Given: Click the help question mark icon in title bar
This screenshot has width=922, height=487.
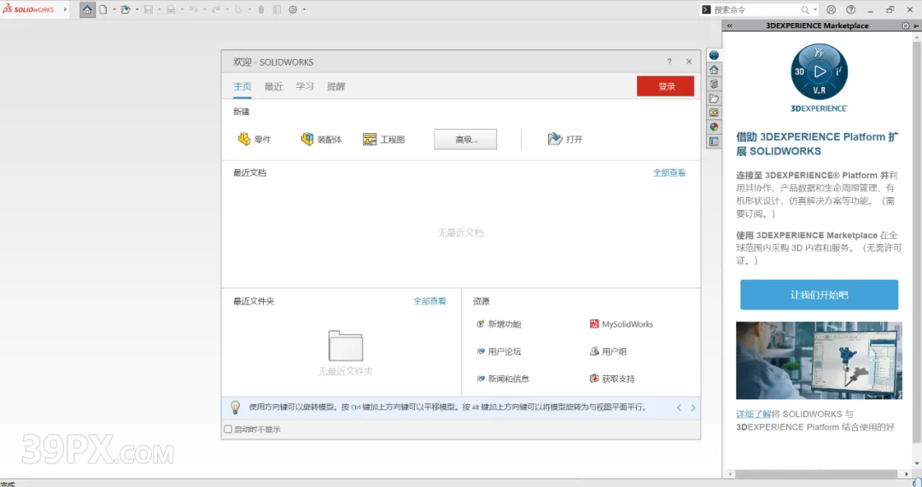Looking at the screenshot, I should [x=851, y=9].
